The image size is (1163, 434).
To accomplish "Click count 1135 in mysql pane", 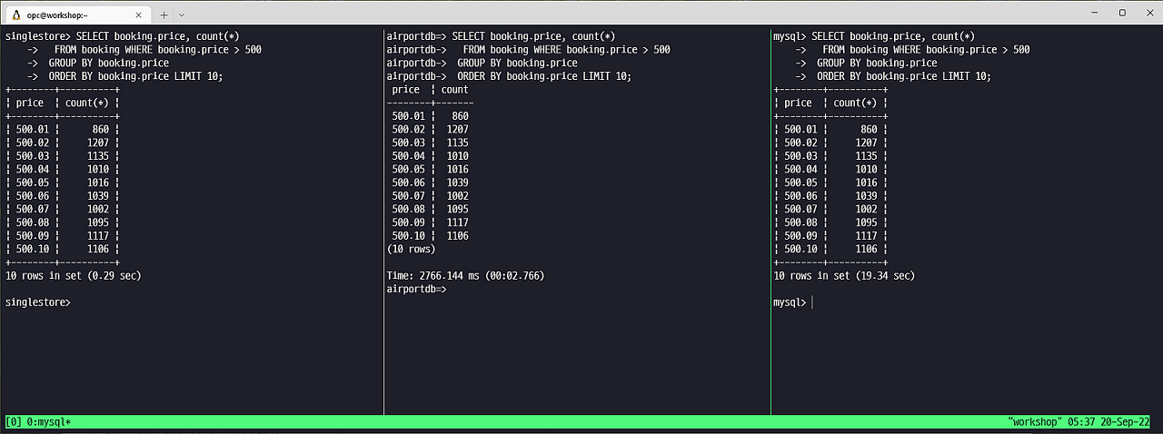I will pos(866,156).
